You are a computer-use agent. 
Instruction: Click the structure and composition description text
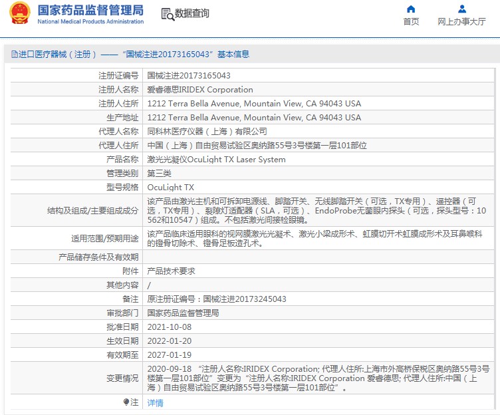coord(316,211)
